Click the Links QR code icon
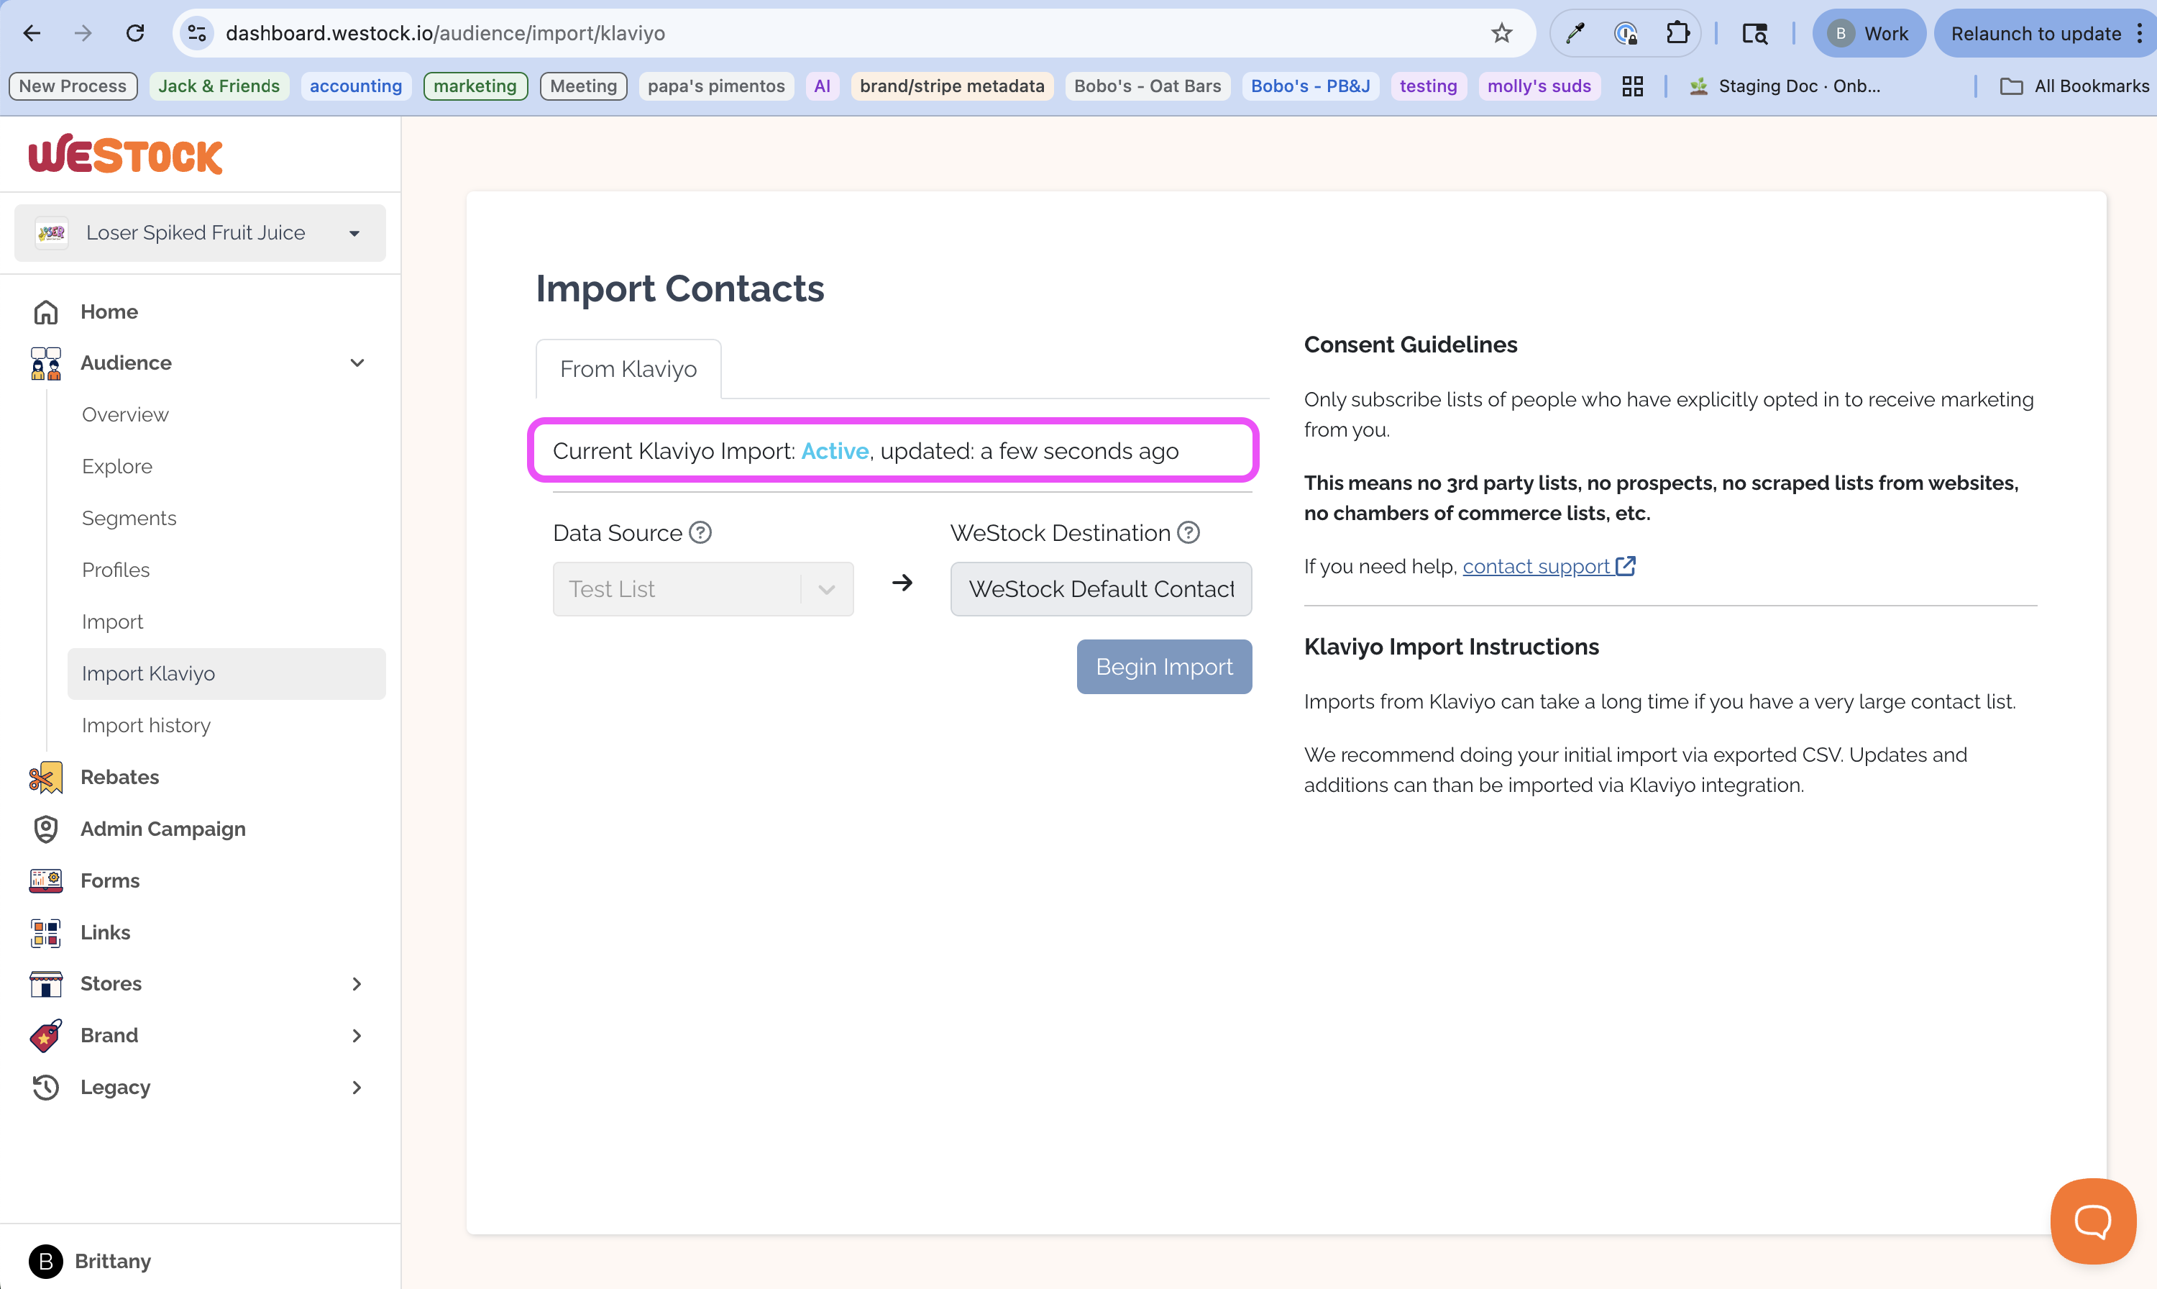Viewport: 2157px width, 1289px height. pyautogui.click(x=45, y=933)
